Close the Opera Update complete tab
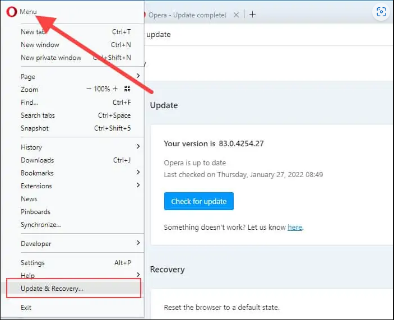This screenshot has width=394, height=320. click(236, 15)
